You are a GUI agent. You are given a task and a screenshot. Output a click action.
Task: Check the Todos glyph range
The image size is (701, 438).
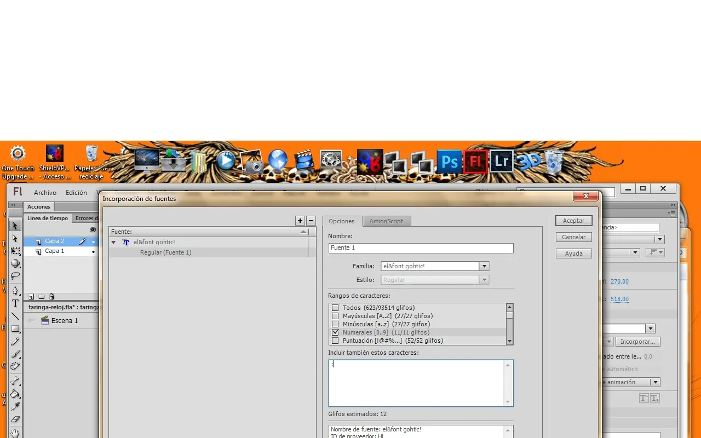(x=335, y=308)
